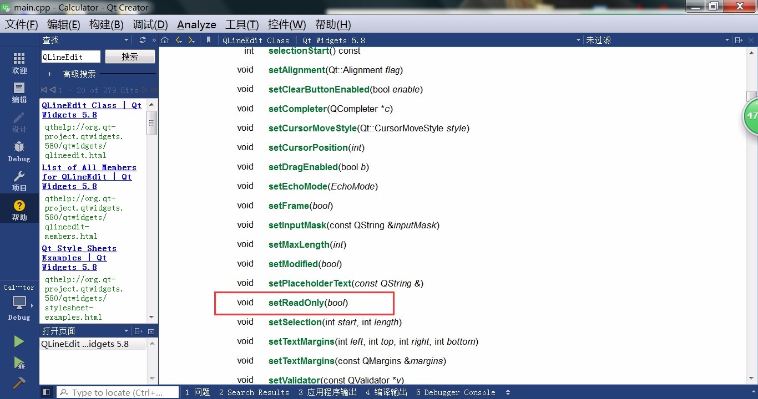The width and height of the screenshot is (758, 399).
Task: Go to help Home page icon
Action: point(165,40)
